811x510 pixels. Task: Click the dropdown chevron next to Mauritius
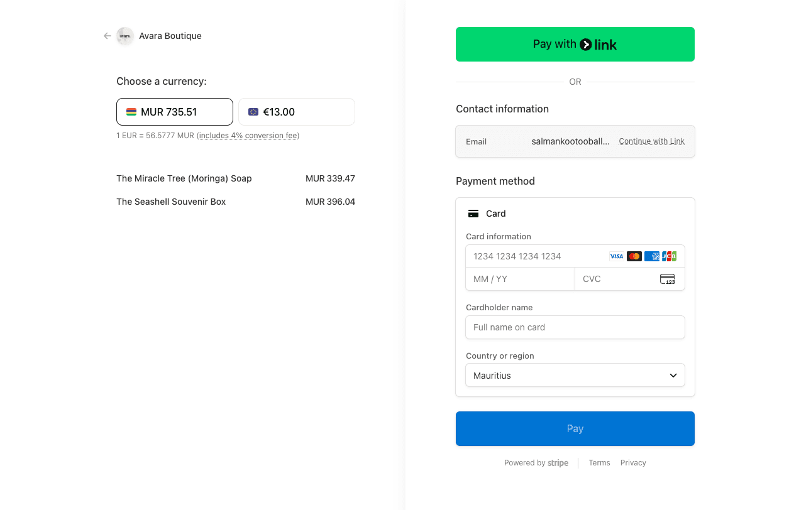point(673,376)
